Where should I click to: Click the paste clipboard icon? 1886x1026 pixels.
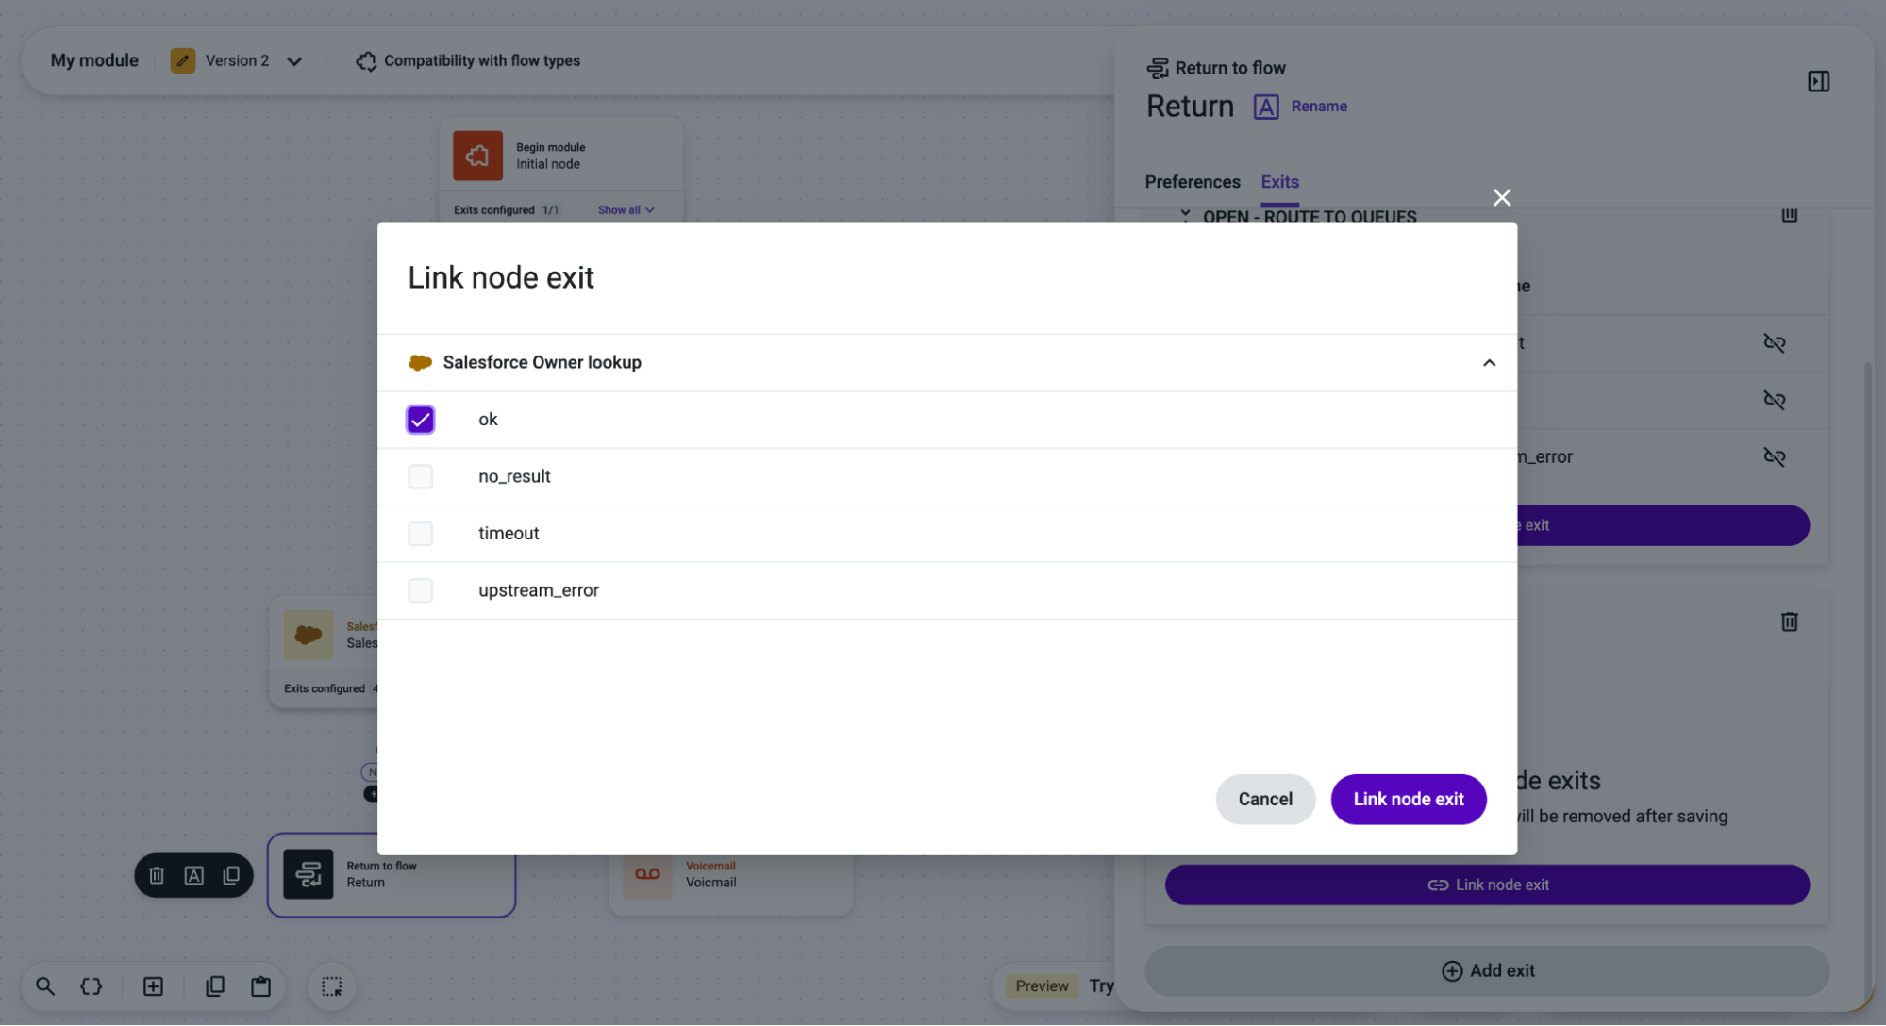click(261, 986)
